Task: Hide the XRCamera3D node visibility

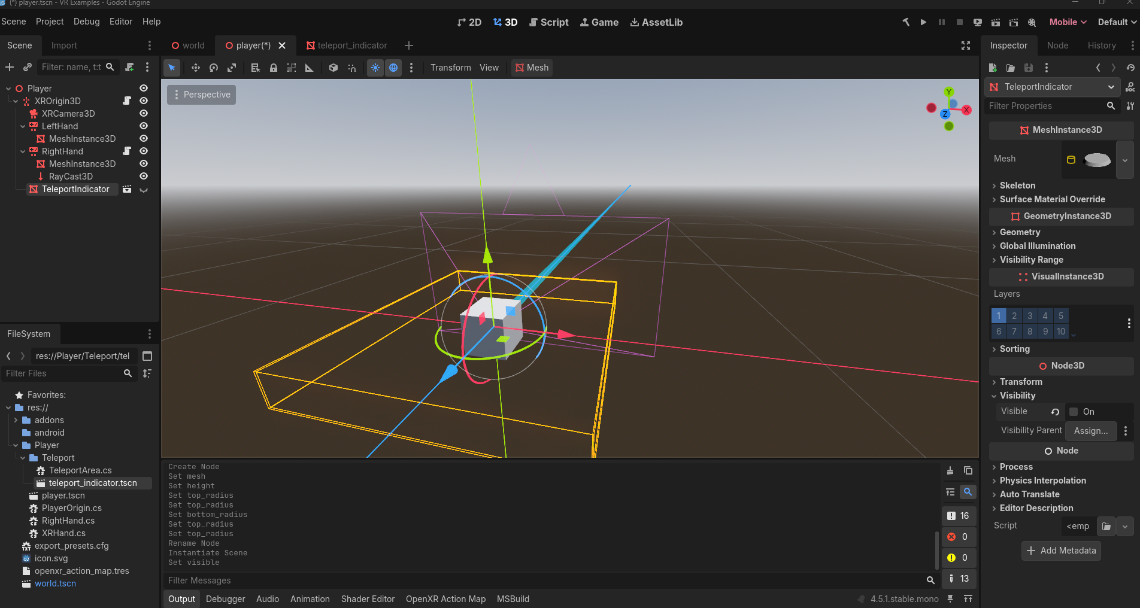Action: tap(144, 113)
